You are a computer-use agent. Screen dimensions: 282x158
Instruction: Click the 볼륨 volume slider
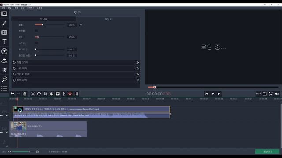pos(50,25)
